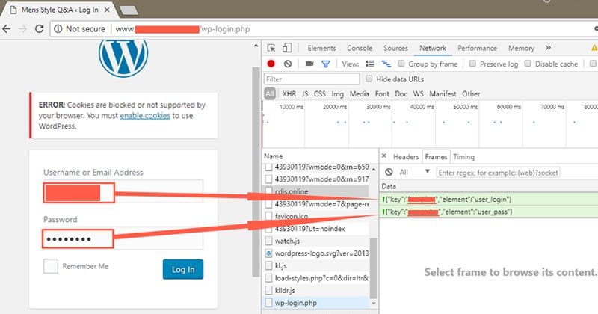Select the large request rows view icon

click(x=369, y=64)
